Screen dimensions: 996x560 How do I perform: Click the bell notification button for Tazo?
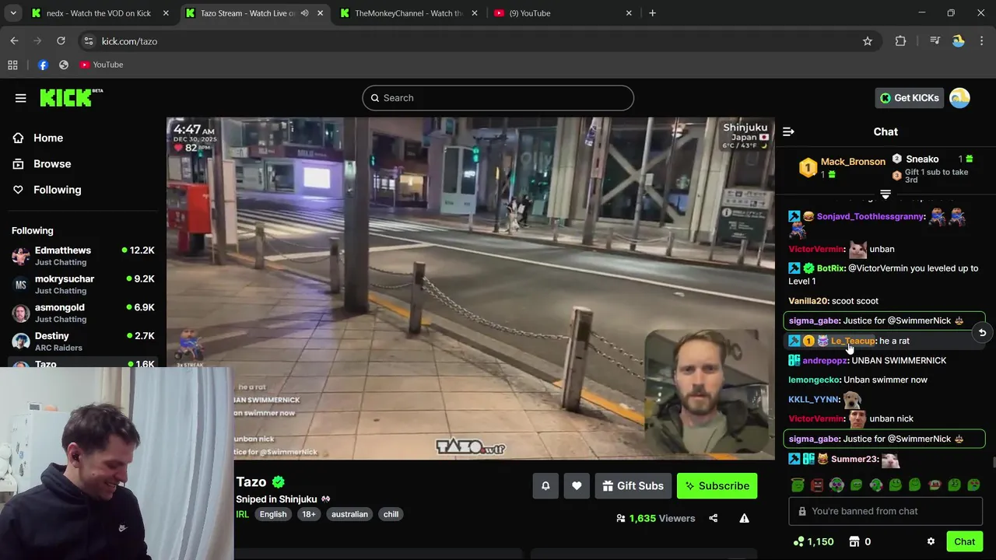coord(545,486)
